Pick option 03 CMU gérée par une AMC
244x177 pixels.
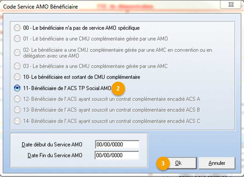(x=17, y=66)
